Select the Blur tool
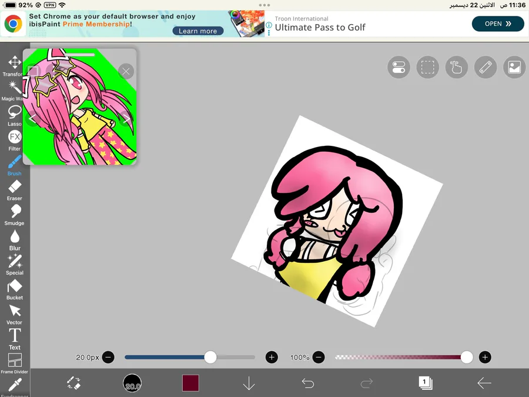Image resolution: width=529 pixels, height=397 pixels. point(15,240)
